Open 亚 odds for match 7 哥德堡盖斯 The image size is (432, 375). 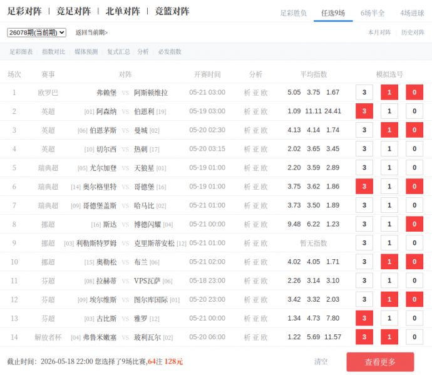click(256, 205)
